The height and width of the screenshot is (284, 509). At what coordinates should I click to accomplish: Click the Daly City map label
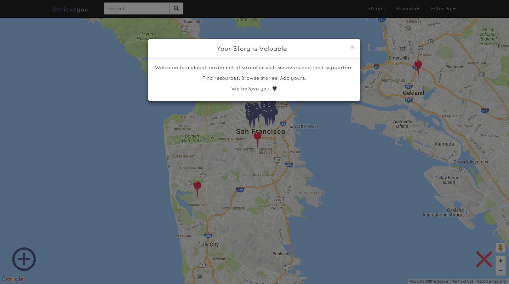click(208, 244)
